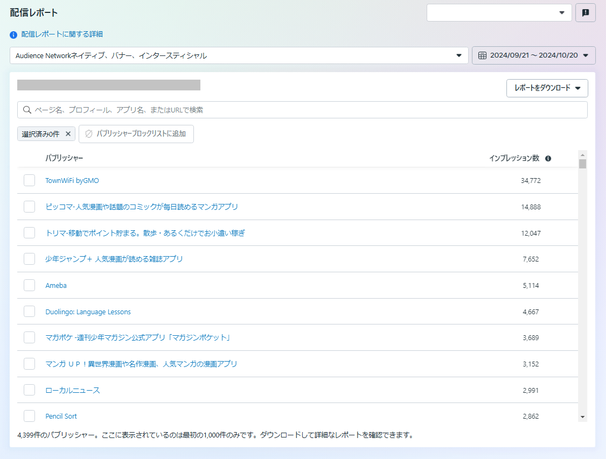Tick the ローカルニュース checkbox
This screenshot has height=459, width=606.
pyautogui.click(x=30, y=390)
